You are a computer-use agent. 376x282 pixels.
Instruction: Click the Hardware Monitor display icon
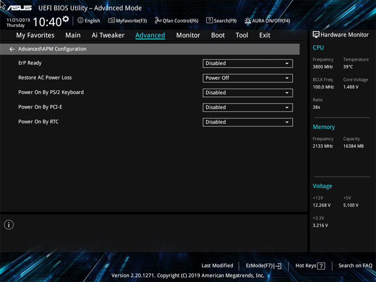click(x=316, y=35)
